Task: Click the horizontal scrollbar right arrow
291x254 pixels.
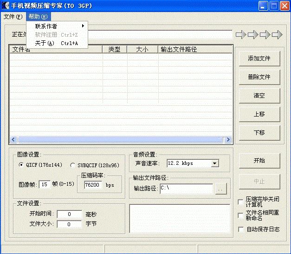Action: point(227,140)
